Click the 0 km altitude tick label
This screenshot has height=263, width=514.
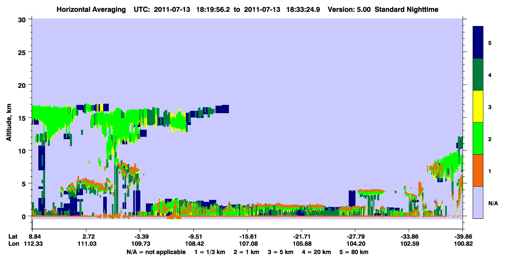(25, 216)
